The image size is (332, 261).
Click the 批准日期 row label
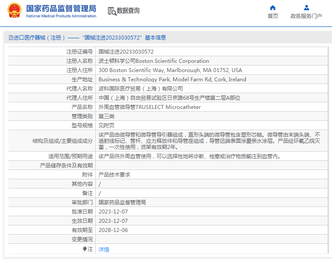pyautogui.click(x=82, y=212)
